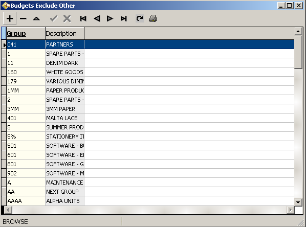Select the PARTNERS description cell

click(65, 44)
